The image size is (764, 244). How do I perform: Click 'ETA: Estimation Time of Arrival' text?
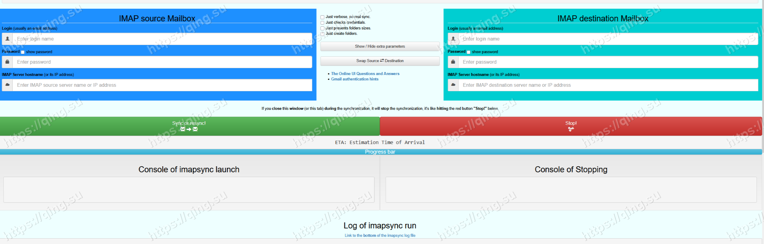[x=380, y=143]
